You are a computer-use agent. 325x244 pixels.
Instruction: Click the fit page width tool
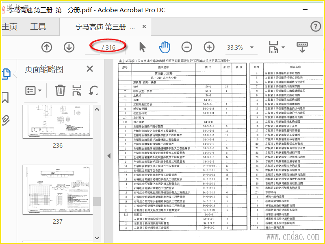273,47
